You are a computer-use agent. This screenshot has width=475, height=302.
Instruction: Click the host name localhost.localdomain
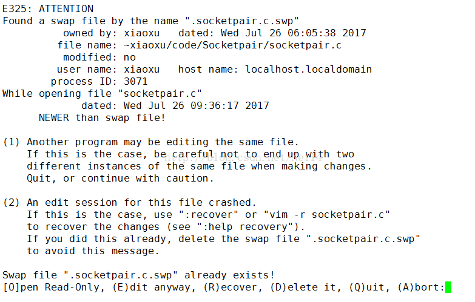point(308,69)
